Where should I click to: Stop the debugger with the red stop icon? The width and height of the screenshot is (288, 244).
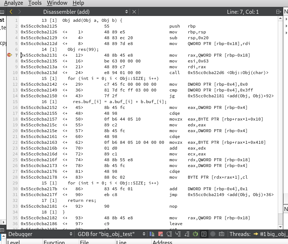[x=160, y=234]
